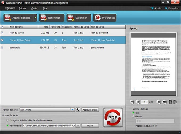Viewport: 181px width, 134px height.
Task: Open the Edition menu
Action: [22, 8]
